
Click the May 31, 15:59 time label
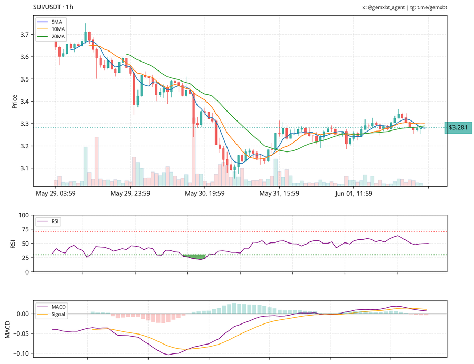[x=279, y=194]
